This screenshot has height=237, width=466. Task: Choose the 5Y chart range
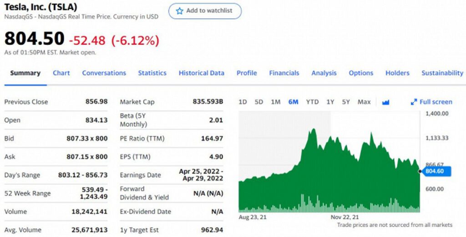pyautogui.click(x=346, y=102)
